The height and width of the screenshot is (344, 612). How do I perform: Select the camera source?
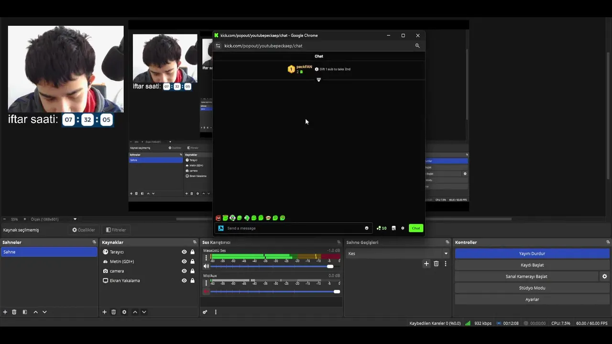pyautogui.click(x=117, y=271)
